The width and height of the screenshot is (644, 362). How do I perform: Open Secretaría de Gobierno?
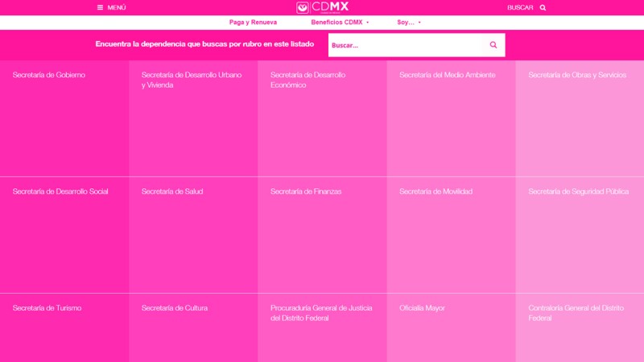(49, 75)
